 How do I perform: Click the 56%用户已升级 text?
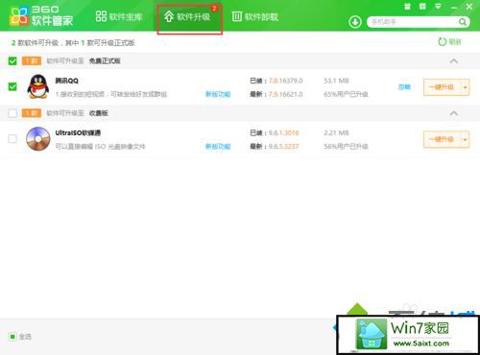pyautogui.click(x=346, y=146)
